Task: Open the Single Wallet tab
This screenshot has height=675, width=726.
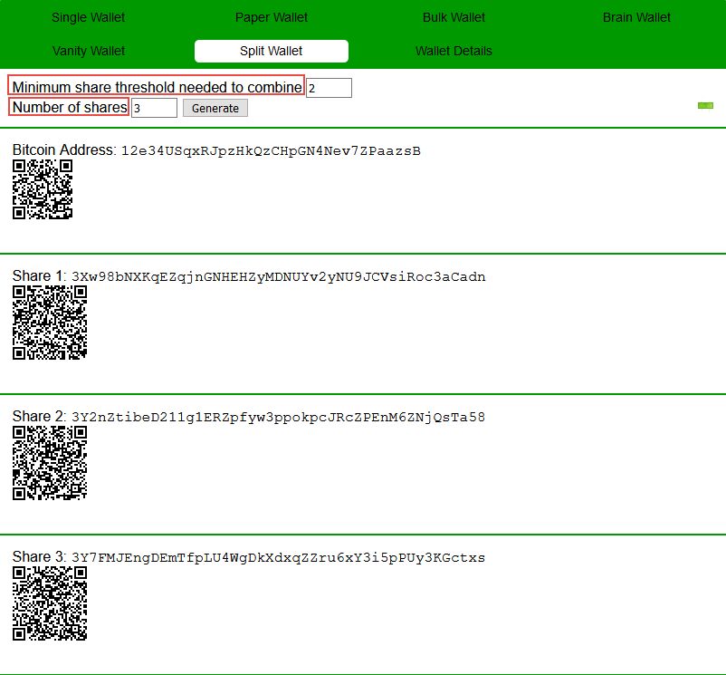Action: (x=89, y=17)
